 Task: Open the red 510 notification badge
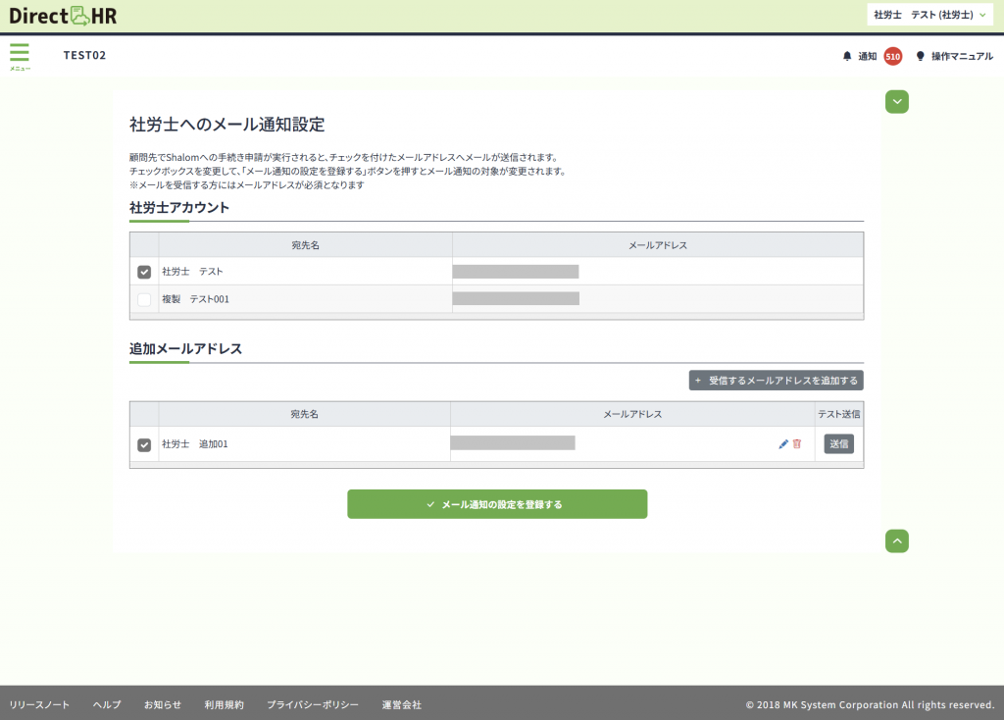(892, 57)
